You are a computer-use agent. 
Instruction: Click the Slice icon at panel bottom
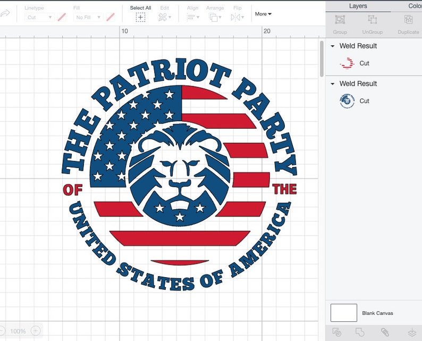tap(336, 332)
